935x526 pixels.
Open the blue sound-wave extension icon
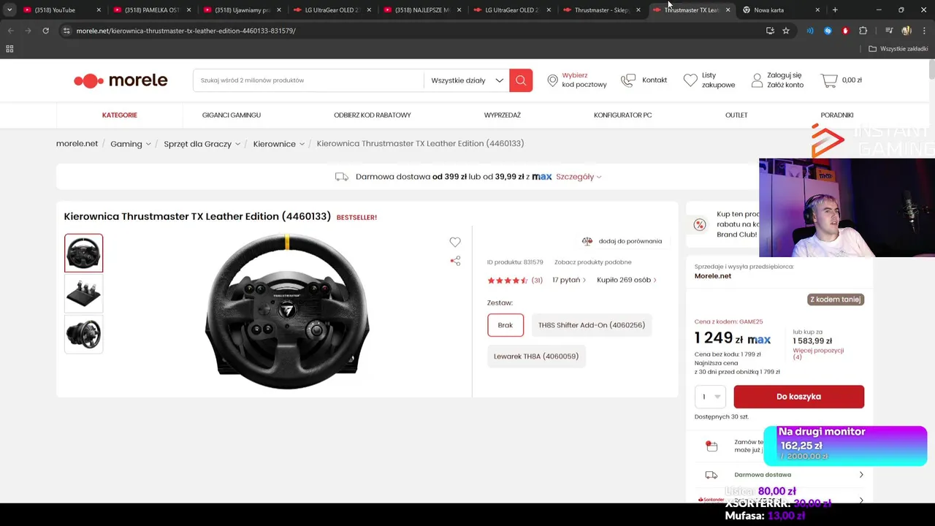[x=810, y=31]
